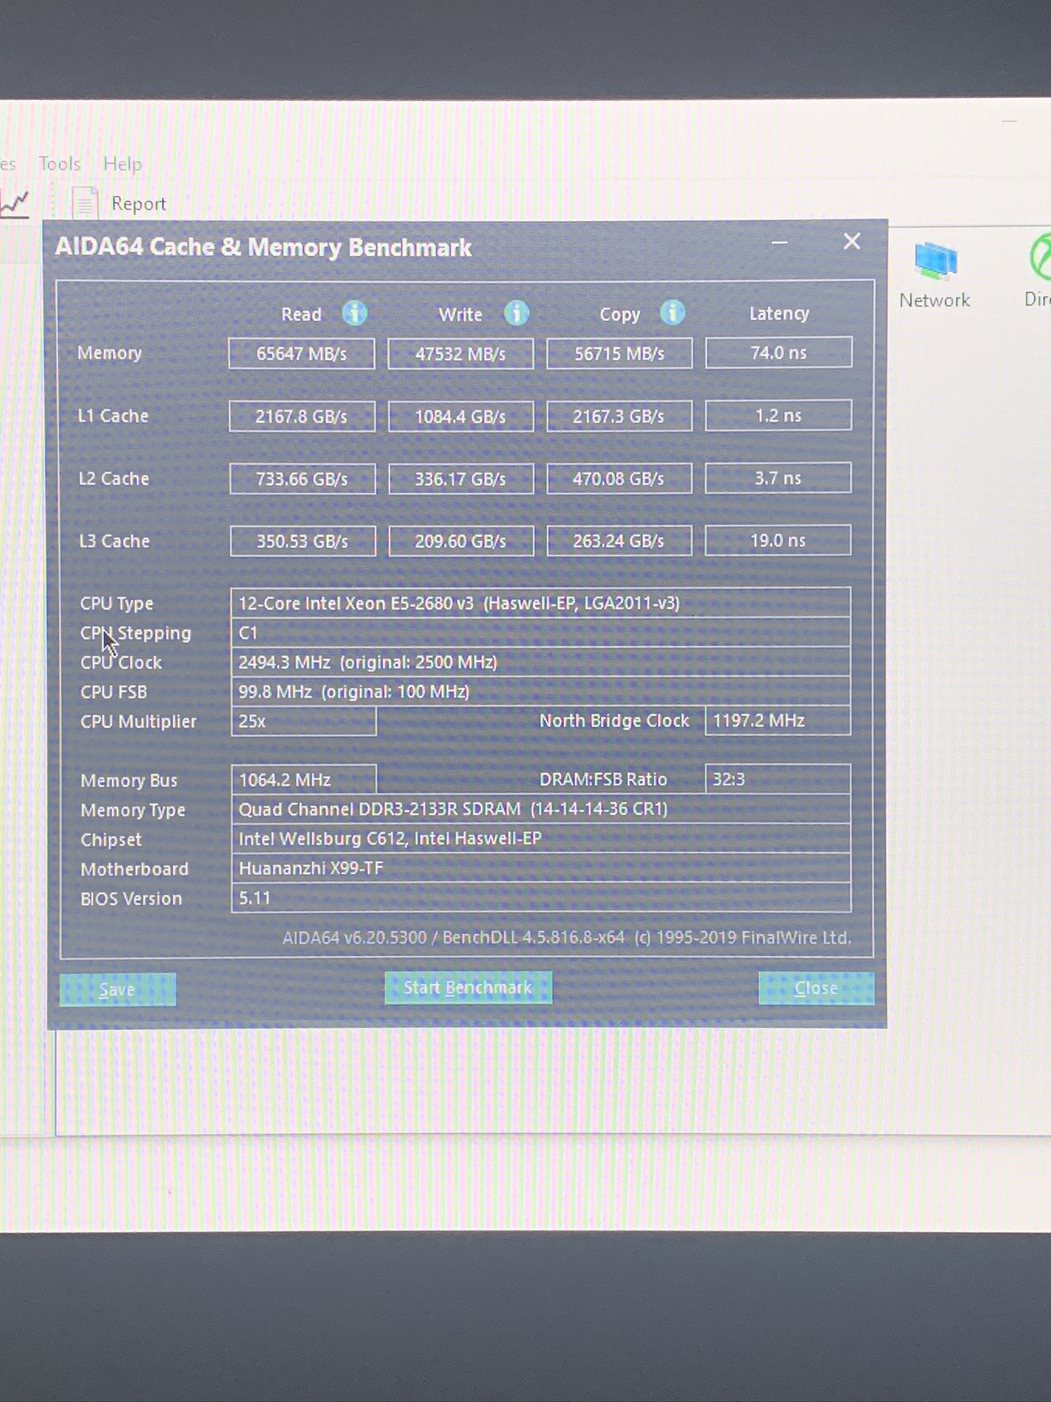Click L1 Cache Write value 1084.4 GB/s
The height and width of the screenshot is (1402, 1051).
coord(460,416)
